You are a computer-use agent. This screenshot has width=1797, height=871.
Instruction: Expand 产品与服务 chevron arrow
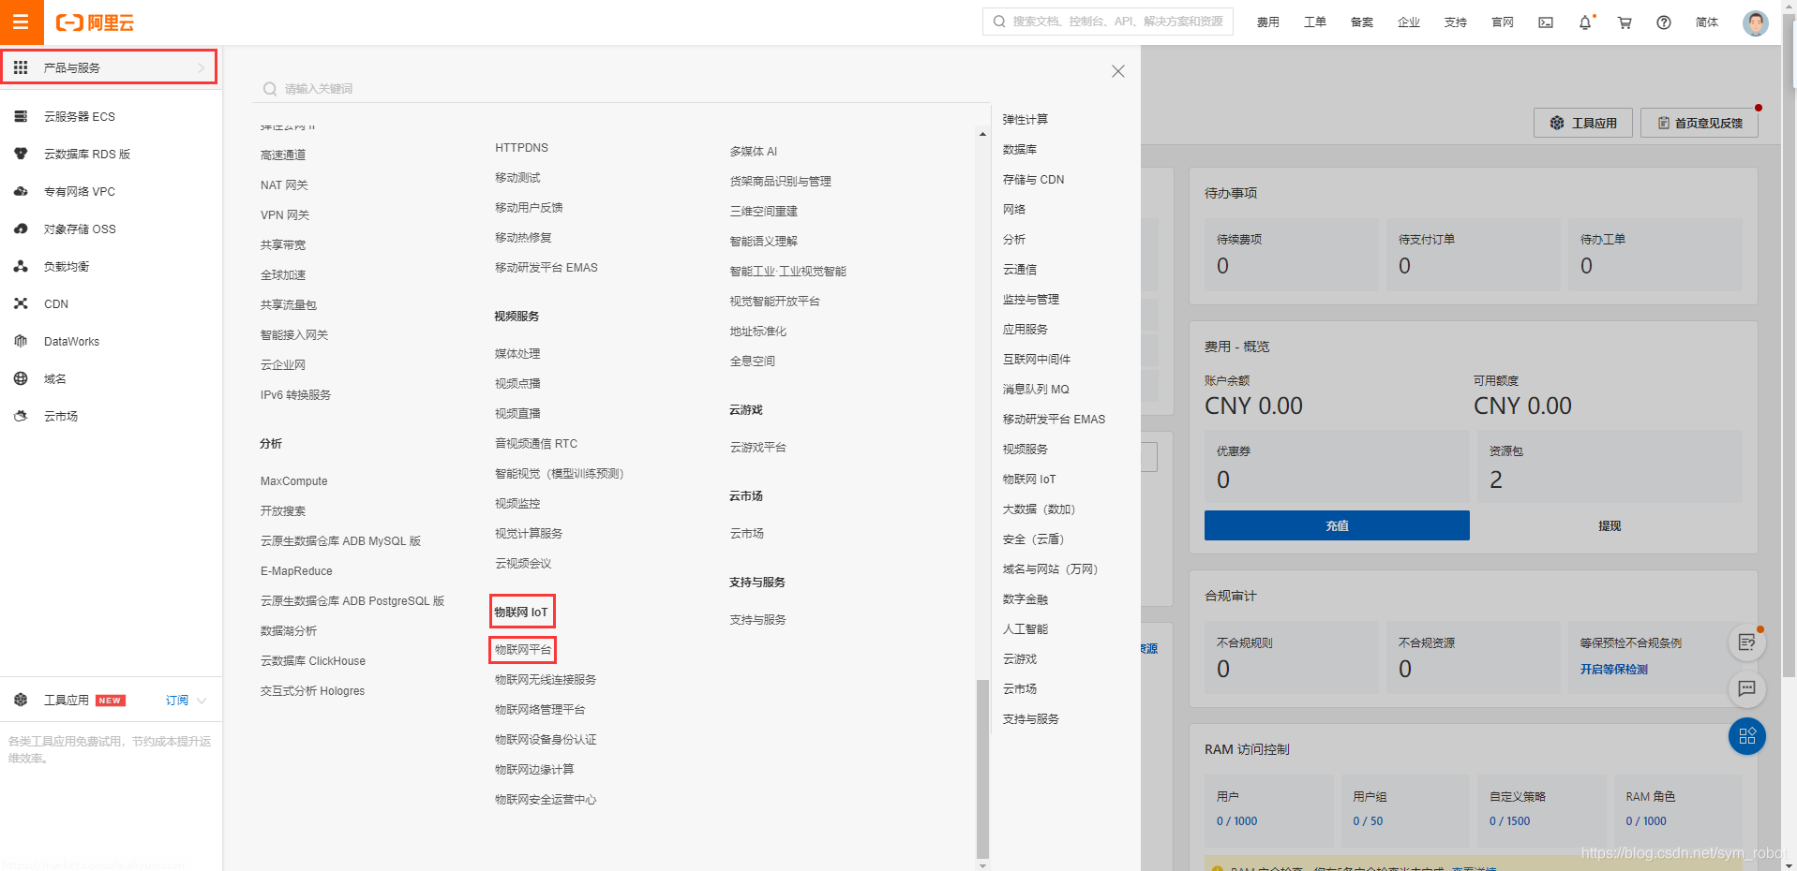click(201, 67)
